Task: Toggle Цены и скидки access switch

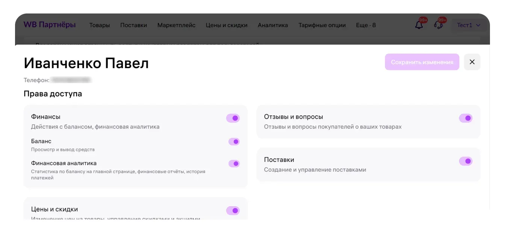Action: (x=233, y=211)
